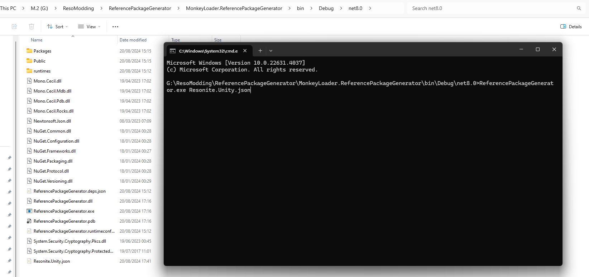Click the Delete trash icon in toolbar
This screenshot has height=277, width=589.
pos(32,26)
